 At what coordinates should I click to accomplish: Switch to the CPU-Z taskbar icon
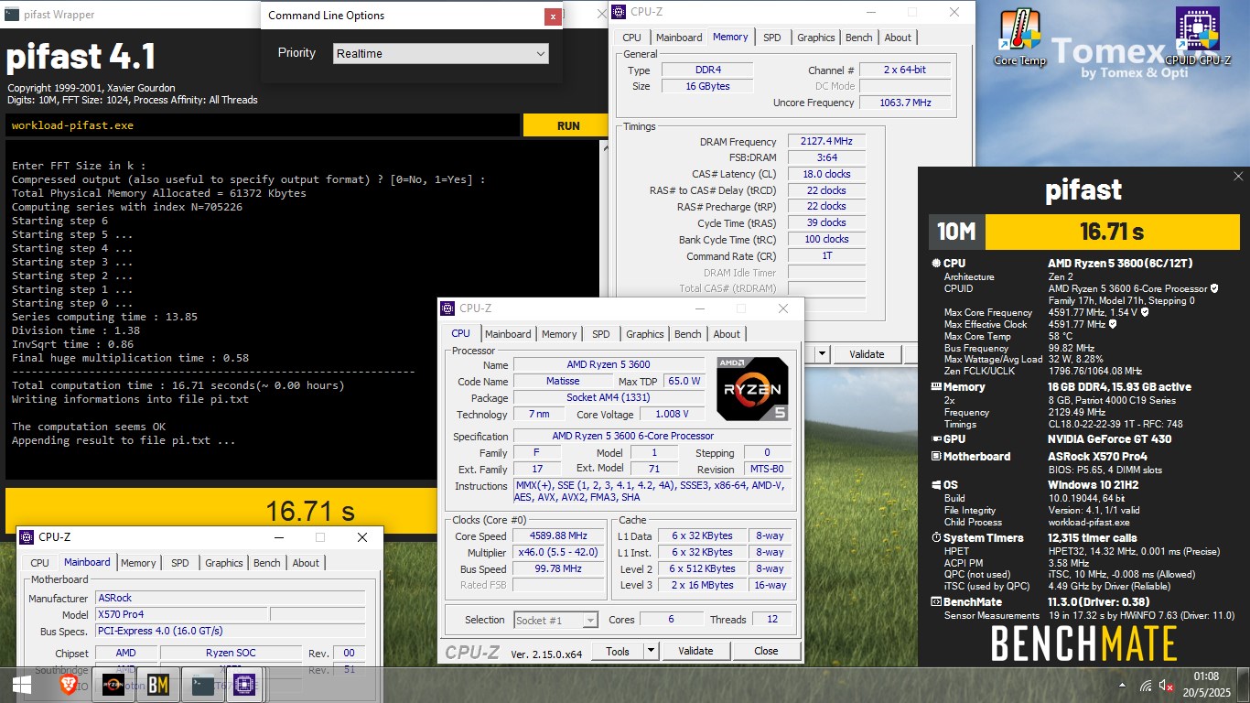click(244, 685)
